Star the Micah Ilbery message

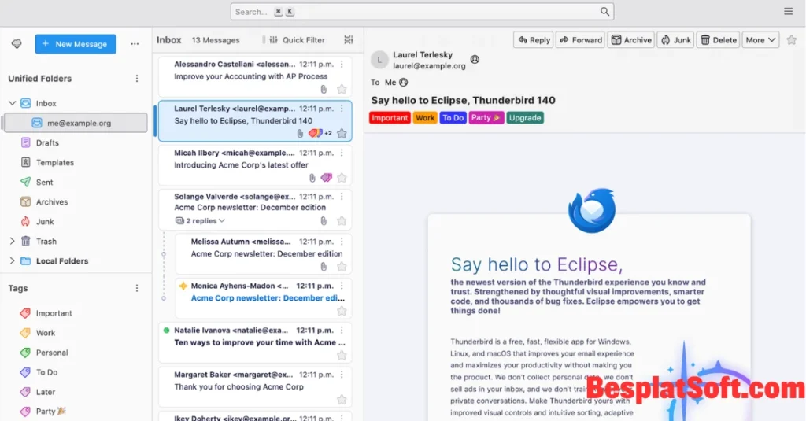[342, 178]
